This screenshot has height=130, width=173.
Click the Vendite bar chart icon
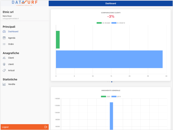click(4, 84)
